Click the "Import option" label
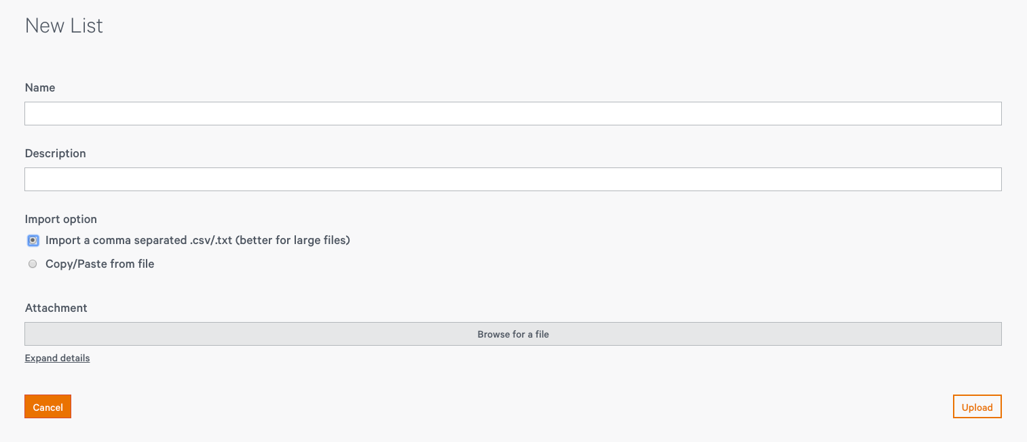Image resolution: width=1027 pixels, height=442 pixels. coord(61,219)
